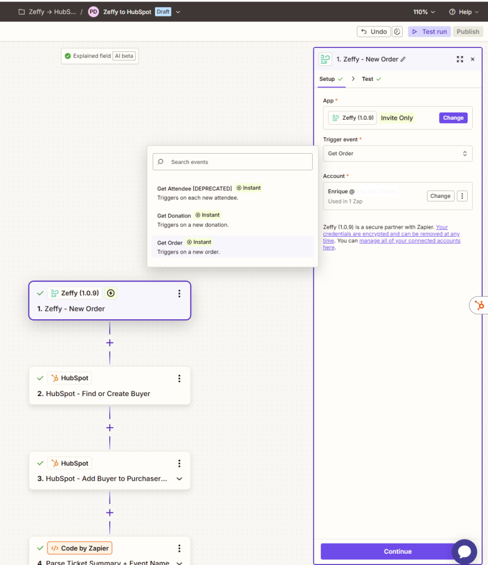Open the account options three-dot menu
This screenshot has height=565, width=488.
click(462, 196)
